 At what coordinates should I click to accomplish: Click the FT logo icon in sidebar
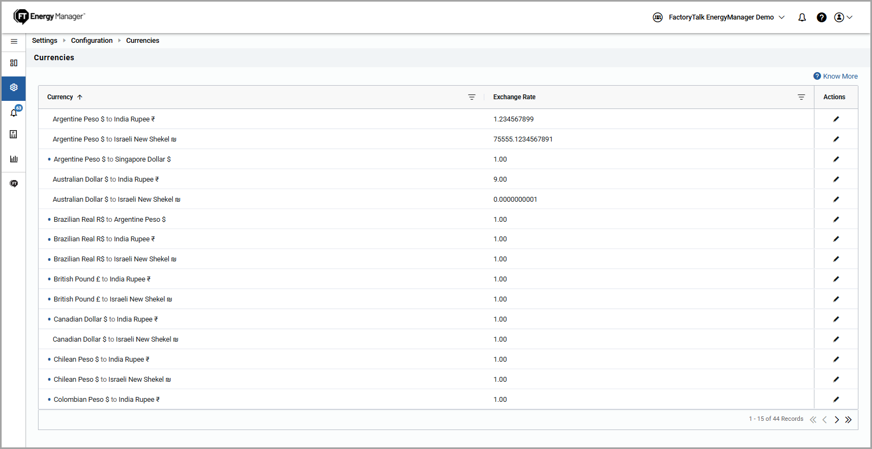coord(14,184)
